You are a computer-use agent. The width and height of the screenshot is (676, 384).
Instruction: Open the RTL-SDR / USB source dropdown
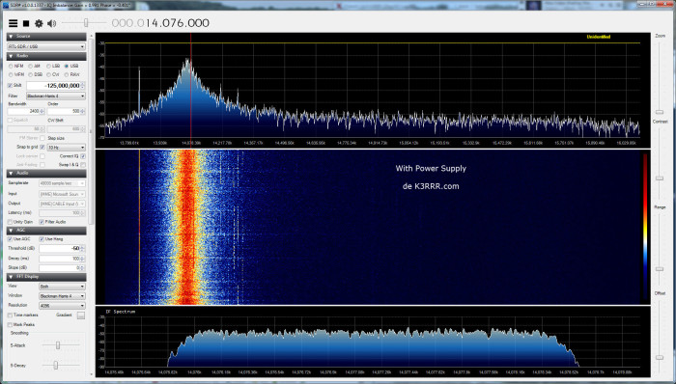[46, 46]
